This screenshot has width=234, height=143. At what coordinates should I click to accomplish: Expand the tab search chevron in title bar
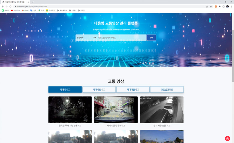(x=214, y=2)
